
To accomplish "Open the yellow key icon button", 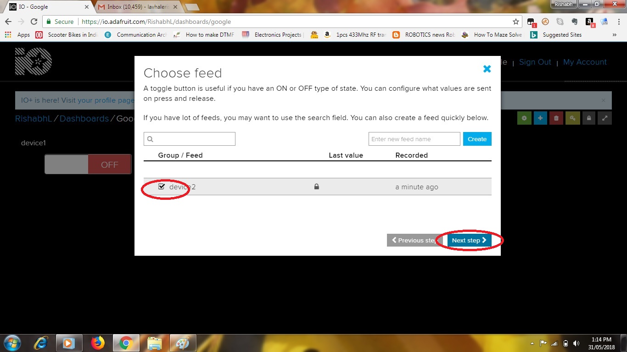I will 572,118.
